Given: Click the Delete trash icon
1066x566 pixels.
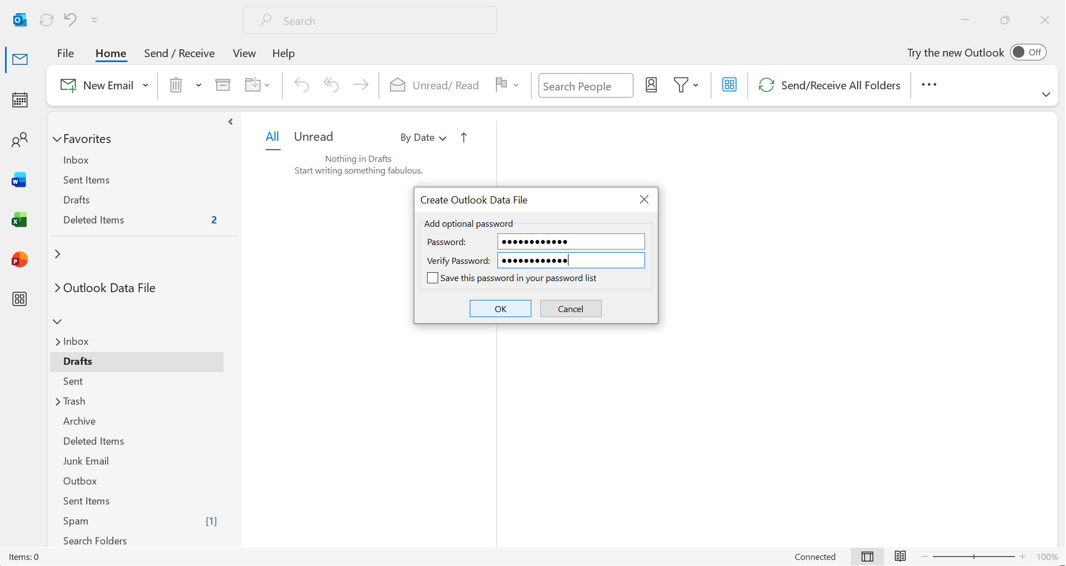Looking at the screenshot, I should point(176,85).
